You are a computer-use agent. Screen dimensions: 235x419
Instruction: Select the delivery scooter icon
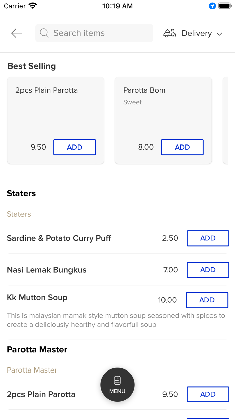point(170,33)
